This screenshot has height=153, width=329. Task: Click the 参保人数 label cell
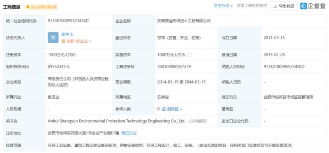click(x=134, y=109)
